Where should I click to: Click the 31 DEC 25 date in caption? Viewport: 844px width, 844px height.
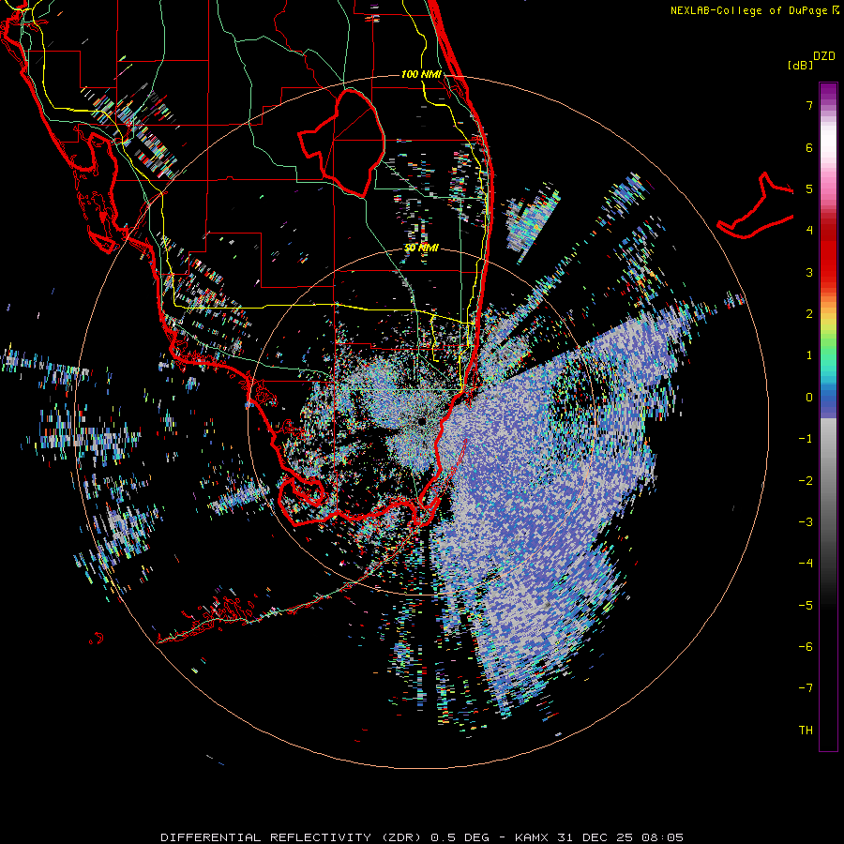[595, 837]
